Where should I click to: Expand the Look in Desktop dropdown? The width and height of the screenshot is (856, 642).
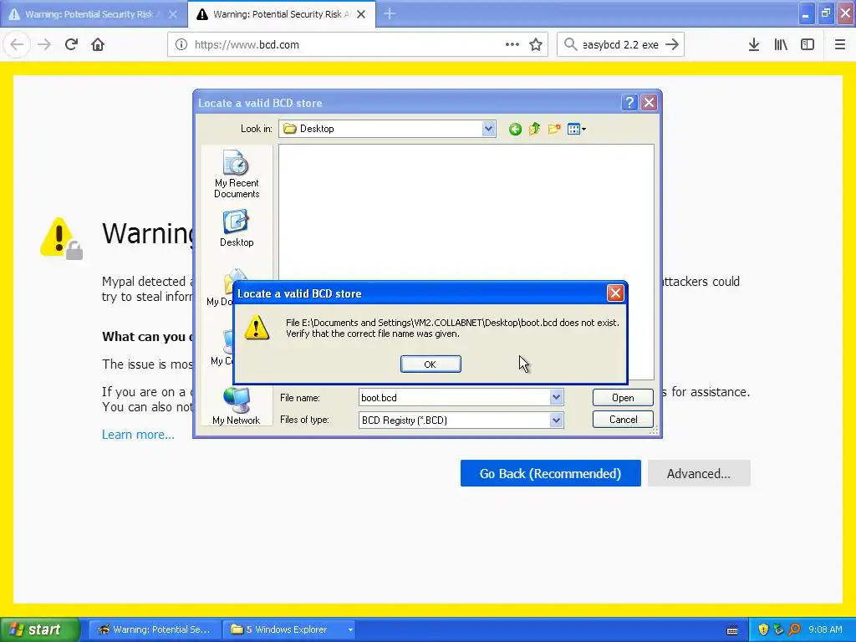pyautogui.click(x=488, y=129)
